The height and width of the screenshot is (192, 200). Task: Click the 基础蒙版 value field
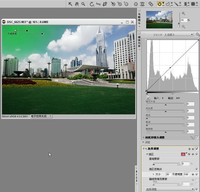click(x=185, y=164)
